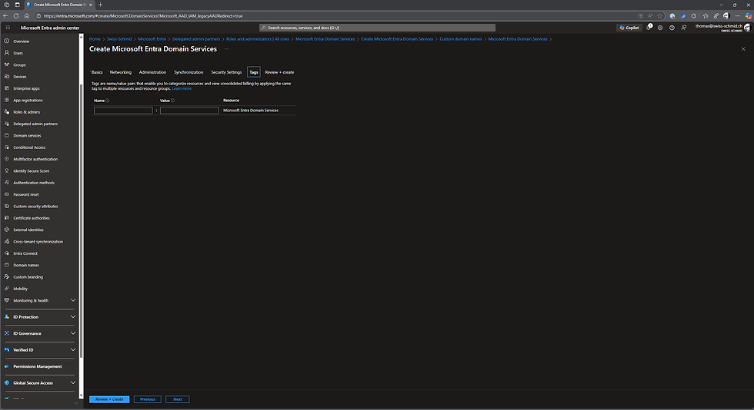Open the Overview sidebar item
The image size is (754, 410).
[22, 41]
